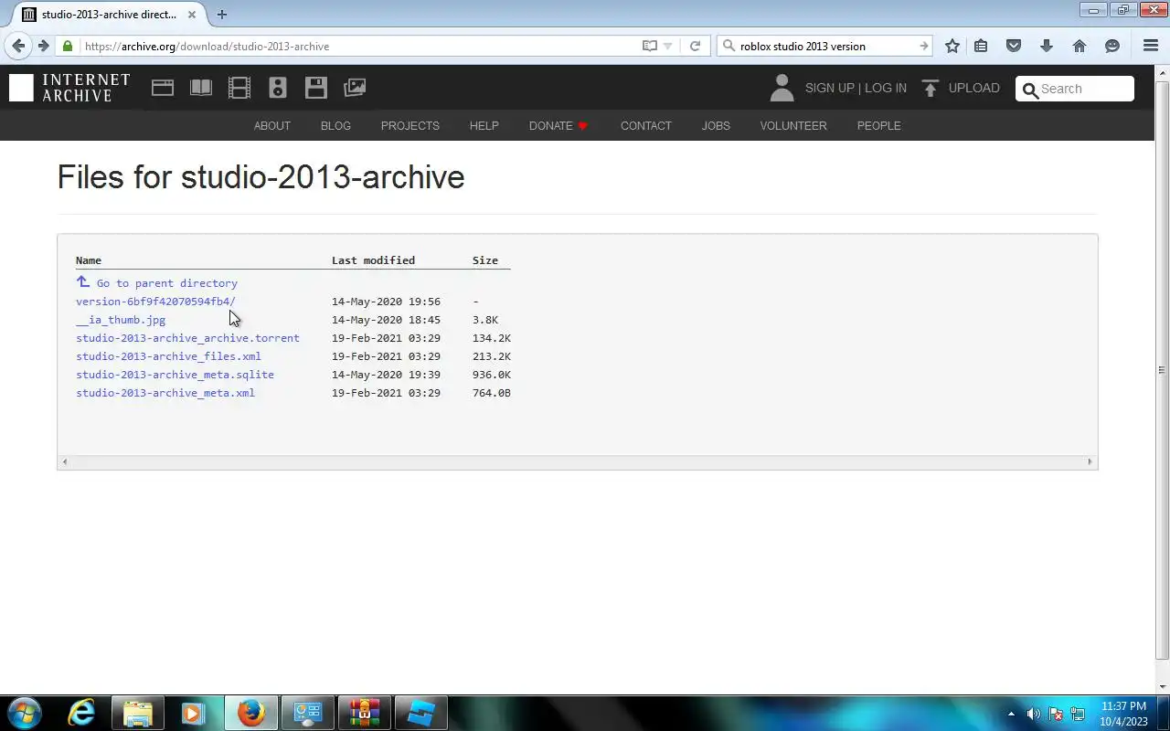Toggle Reader View in the address bar
1170x731 pixels.
[x=650, y=46]
